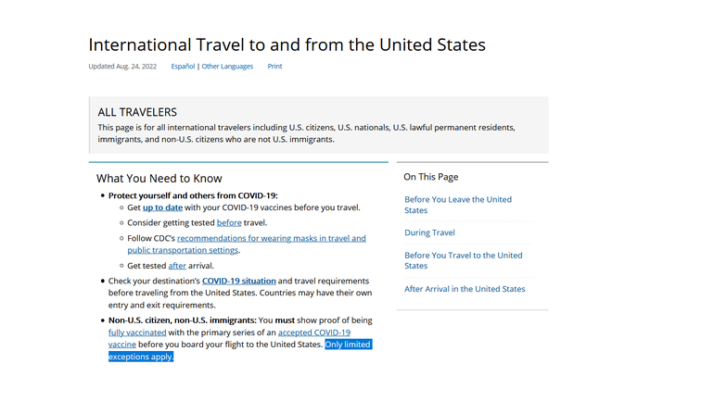Click the Updated Aug. 24, 2022 text
The width and height of the screenshot is (714, 414).
(122, 67)
